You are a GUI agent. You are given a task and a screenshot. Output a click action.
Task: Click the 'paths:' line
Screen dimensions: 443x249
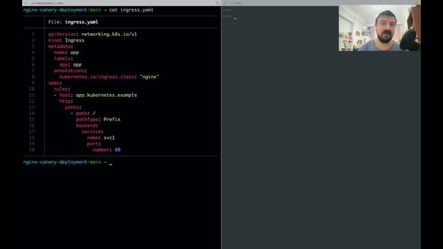point(73,107)
